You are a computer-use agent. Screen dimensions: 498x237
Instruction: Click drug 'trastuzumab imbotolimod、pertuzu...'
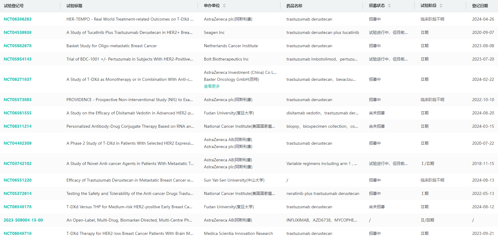[322, 59]
